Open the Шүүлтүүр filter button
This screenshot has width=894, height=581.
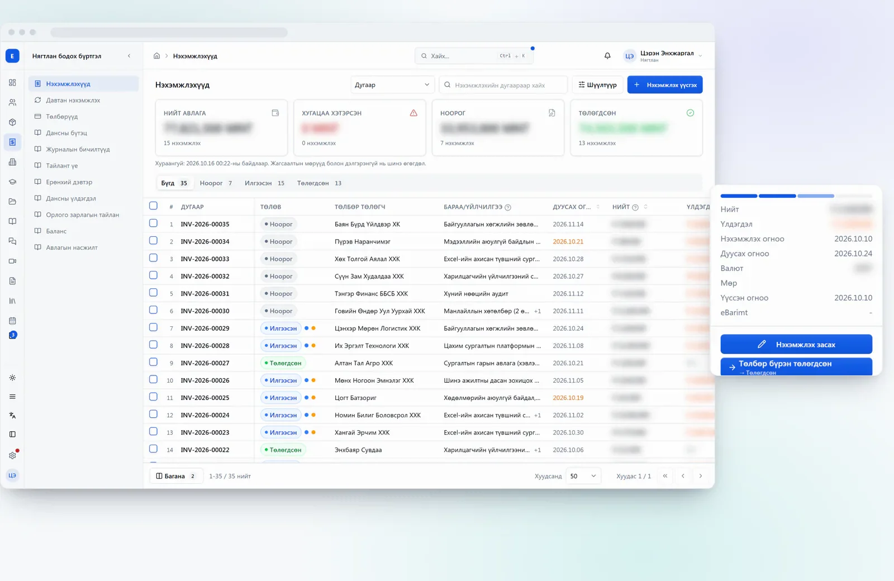[597, 85]
